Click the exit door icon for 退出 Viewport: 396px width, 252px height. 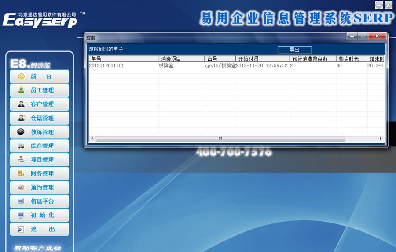tap(21, 229)
